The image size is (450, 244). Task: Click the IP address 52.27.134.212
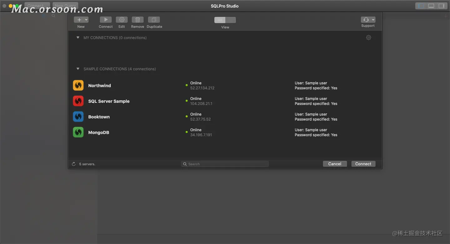(x=202, y=88)
